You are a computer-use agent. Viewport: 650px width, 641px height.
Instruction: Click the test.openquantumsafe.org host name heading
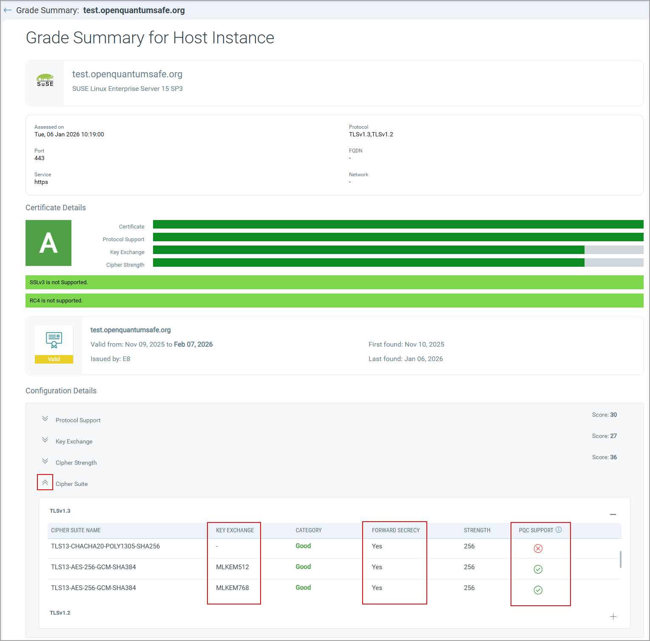click(x=127, y=74)
